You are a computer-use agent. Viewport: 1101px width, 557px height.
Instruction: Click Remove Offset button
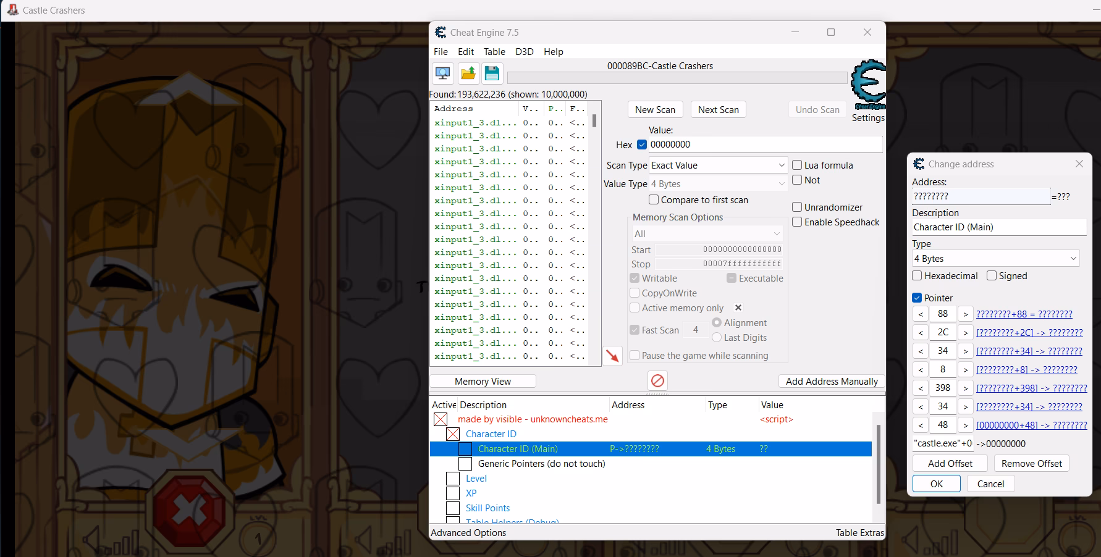(1031, 463)
